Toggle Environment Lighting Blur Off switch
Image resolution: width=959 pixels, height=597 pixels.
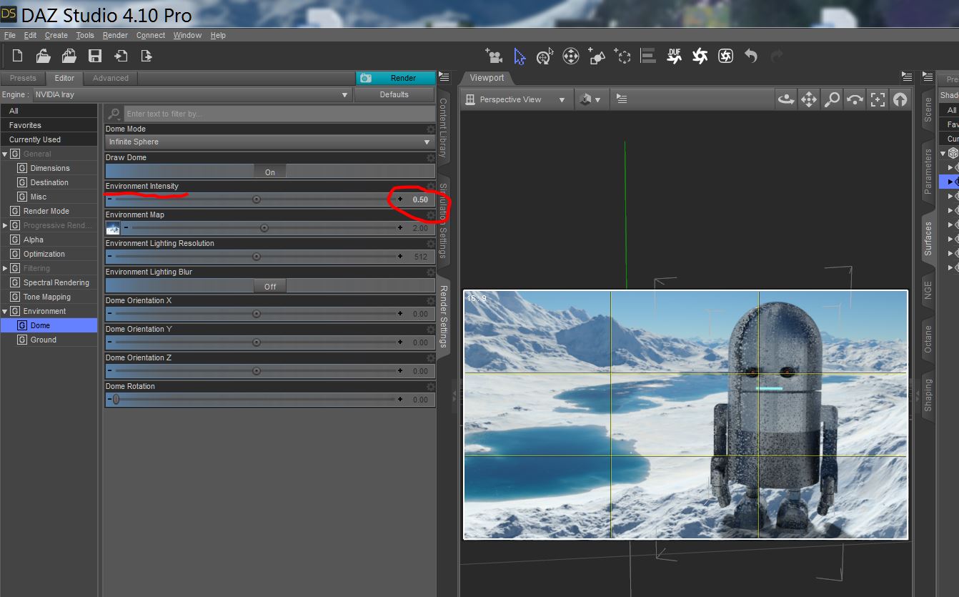[270, 286]
